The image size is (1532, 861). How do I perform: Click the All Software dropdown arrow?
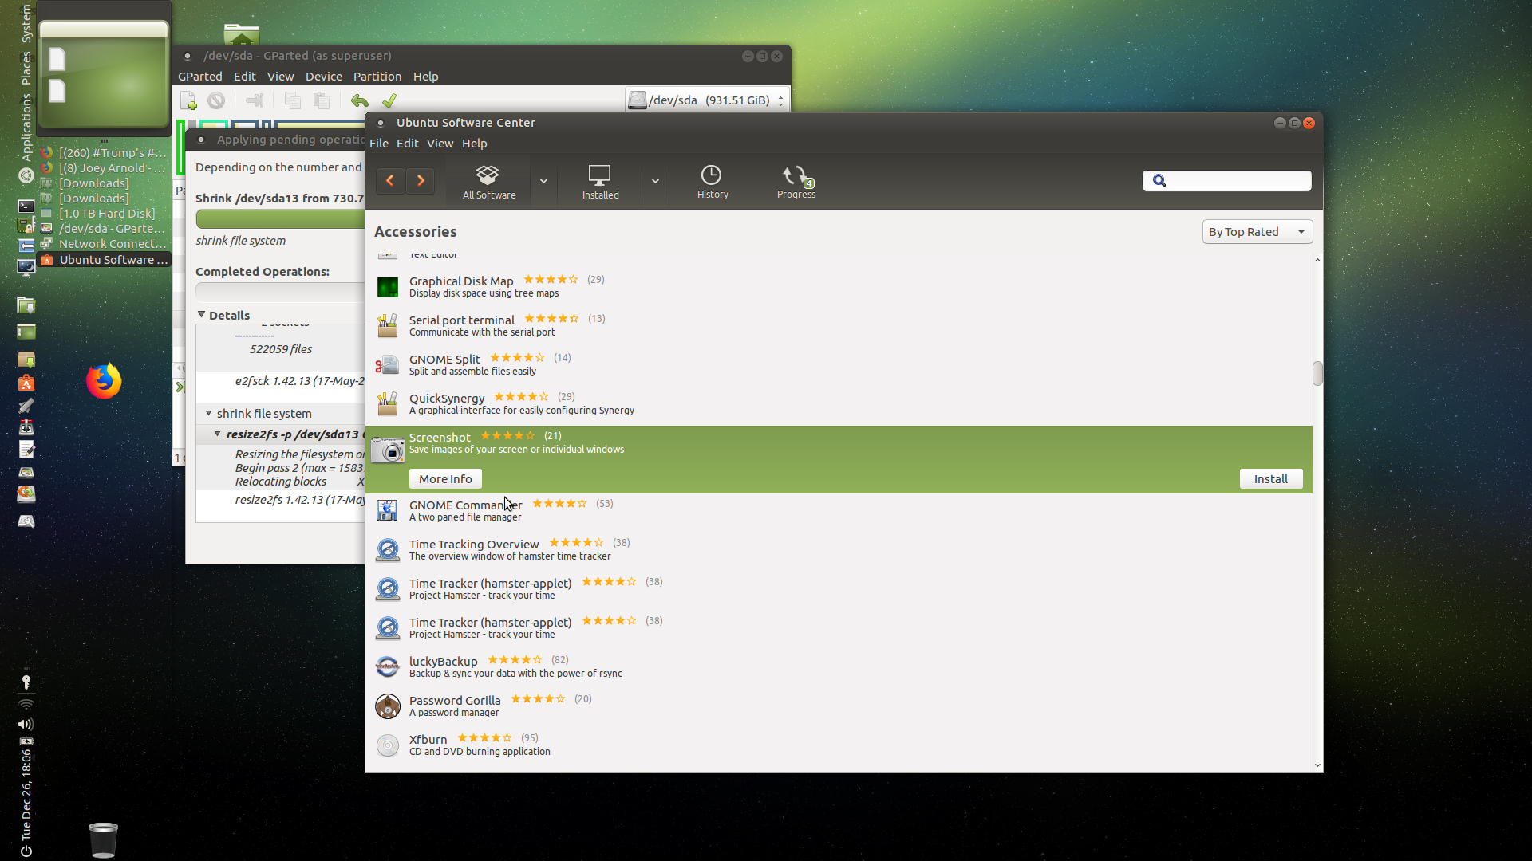(543, 181)
